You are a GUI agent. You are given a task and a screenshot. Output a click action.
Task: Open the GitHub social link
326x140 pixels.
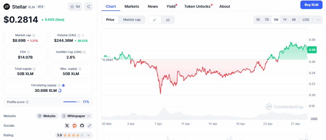[x=82, y=125]
